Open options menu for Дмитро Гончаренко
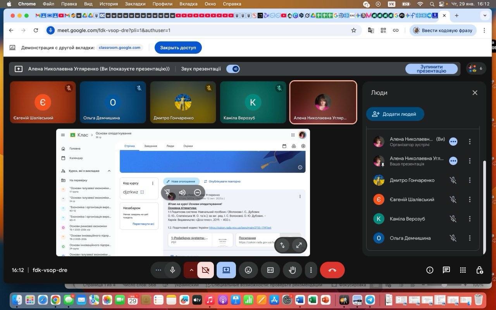This screenshot has height=310, width=496. 470,180
